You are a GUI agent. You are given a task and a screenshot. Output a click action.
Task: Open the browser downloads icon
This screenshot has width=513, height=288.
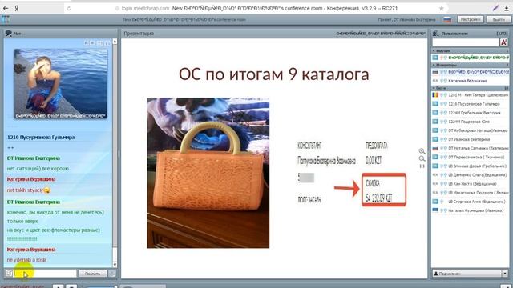pyautogui.click(x=506, y=8)
